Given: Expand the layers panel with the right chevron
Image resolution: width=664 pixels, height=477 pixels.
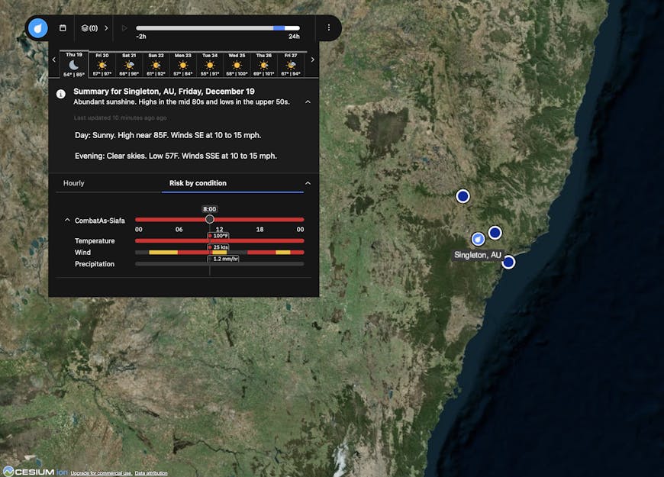Looking at the screenshot, I should (107, 27).
